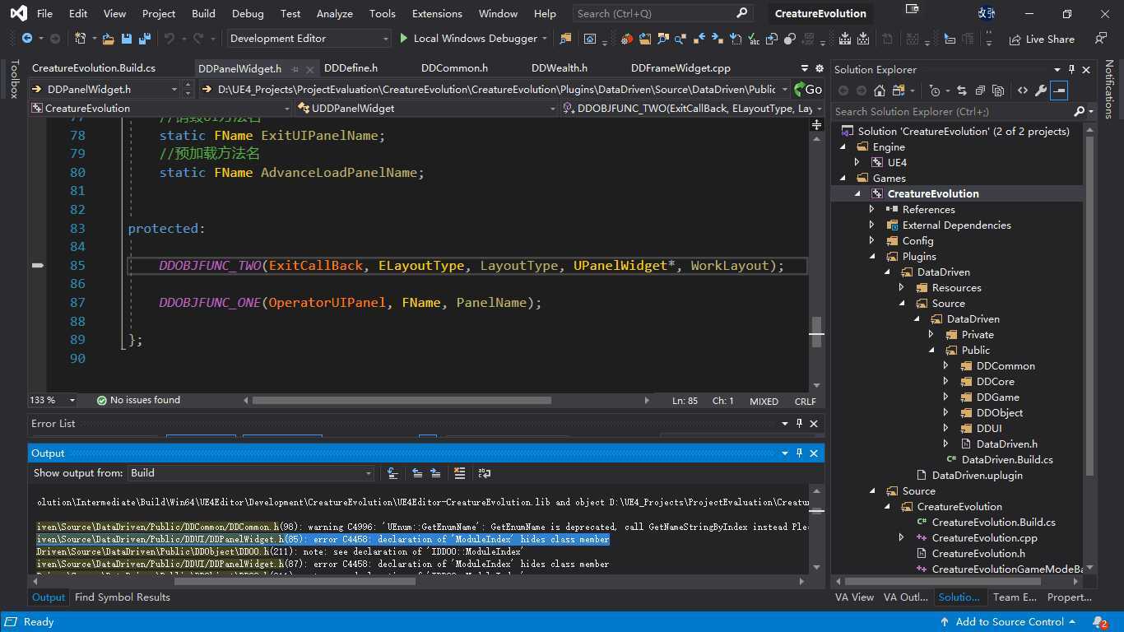Click the Collapse All icon in Solution Explorer
1124x632 pixels.
tap(980, 91)
